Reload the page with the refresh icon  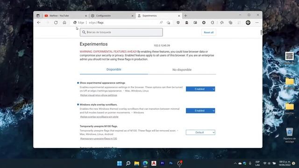pyautogui.click(x=56, y=22)
